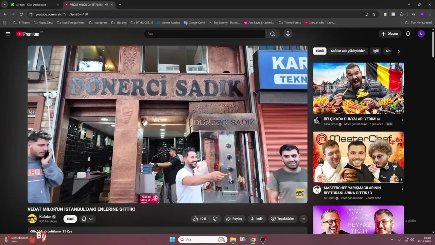
Task: Reload the page in Chrome
Action: point(21,14)
